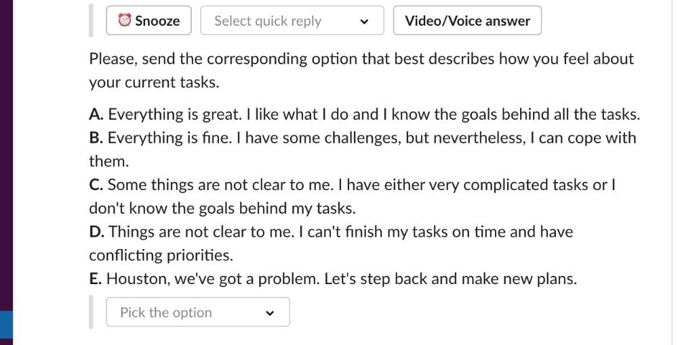Image resolution: width=678 pixels, height=345 pixels.
Task: Click the chevron arrow in Pick the option
Action: click(270, 313)
